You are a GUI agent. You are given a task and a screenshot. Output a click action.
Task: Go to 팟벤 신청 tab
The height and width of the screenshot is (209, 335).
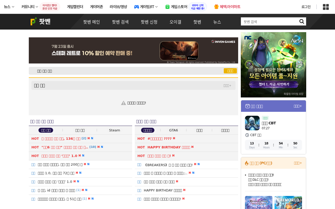(149, 22)
